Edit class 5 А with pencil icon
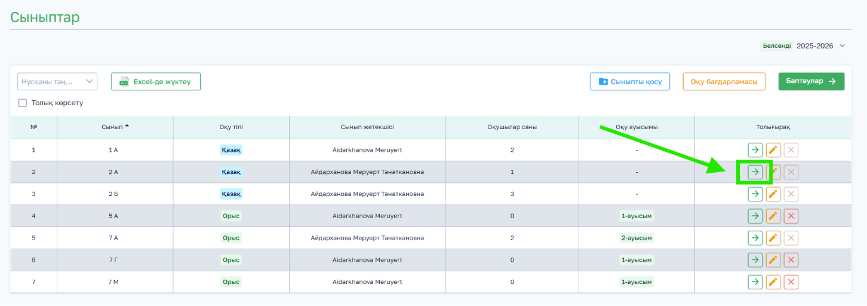 click(x=773, y=216)
